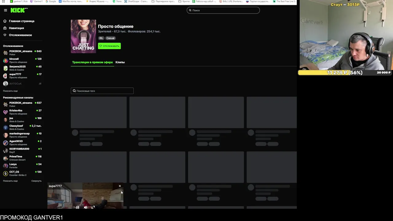Viewport: 393px width, 221px height.
Task: Open the Портал государств... bookmark
Action: [258, 2]
